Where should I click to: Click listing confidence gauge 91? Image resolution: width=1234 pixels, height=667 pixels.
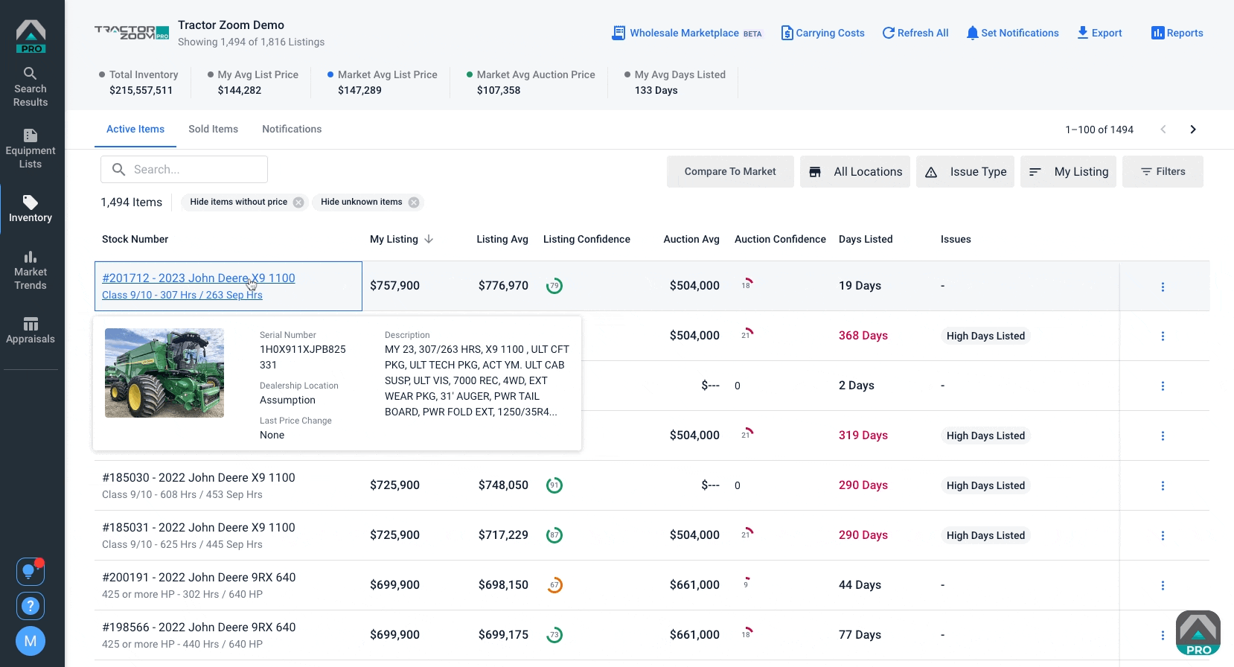pyautogui.click(x=554, y=485)
